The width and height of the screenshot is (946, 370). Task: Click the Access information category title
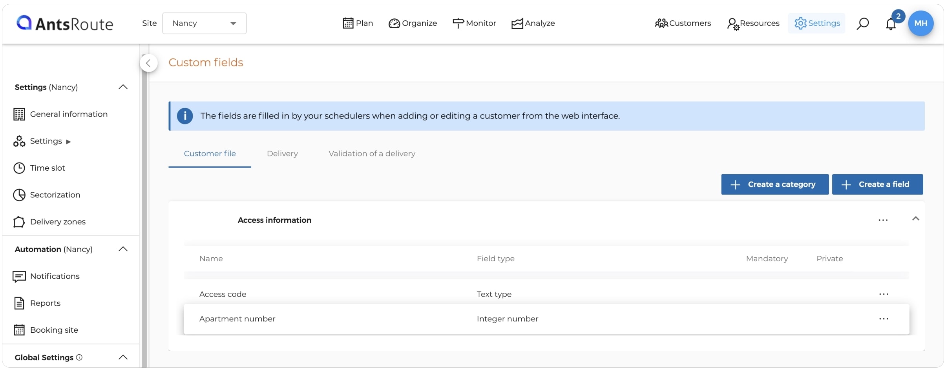click(x=274, y=220)
